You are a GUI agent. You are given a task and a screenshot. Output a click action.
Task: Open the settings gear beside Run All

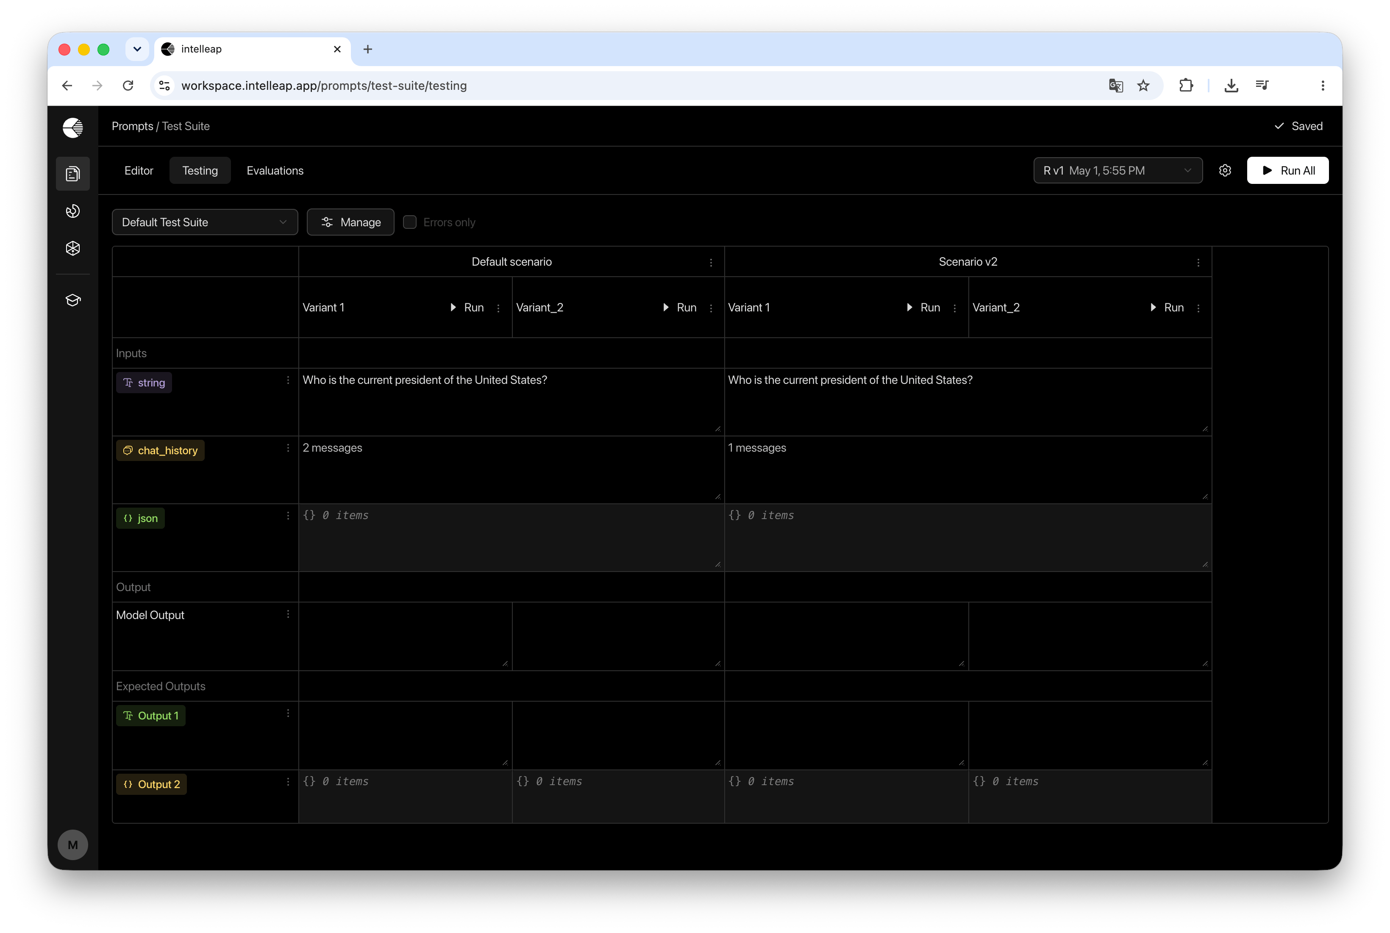pyautogui.click(x=1225, y=171)
